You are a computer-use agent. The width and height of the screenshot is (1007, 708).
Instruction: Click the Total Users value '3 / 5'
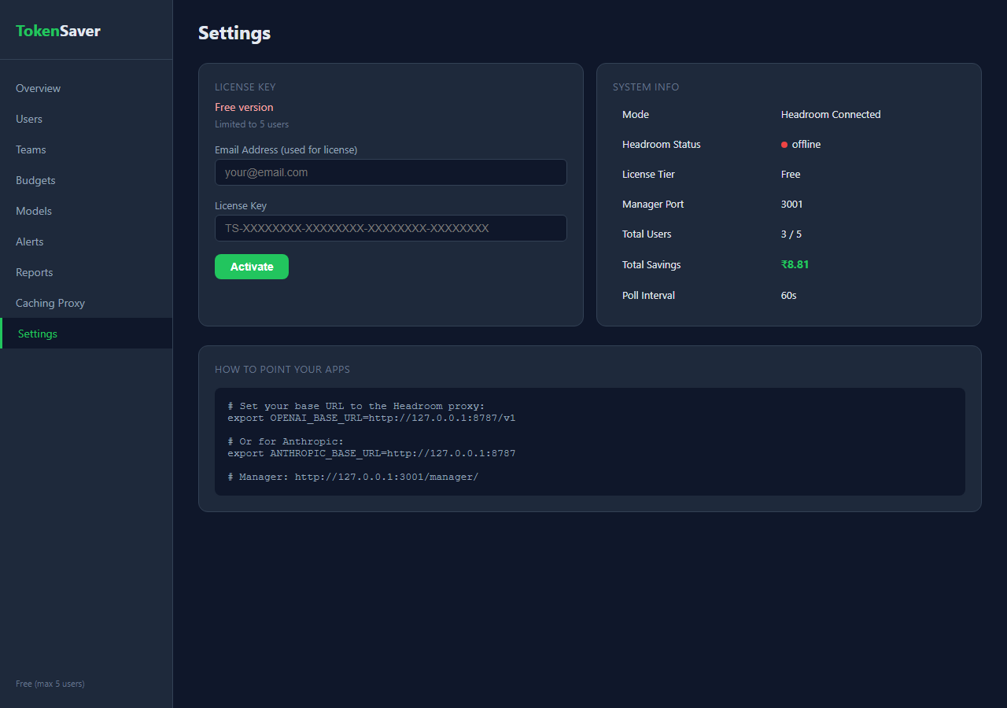(791, 234)
